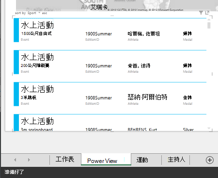Select 金牌 medal value
Image resolution: width=218 pixels, height=178 pixels.
point(187,97)
